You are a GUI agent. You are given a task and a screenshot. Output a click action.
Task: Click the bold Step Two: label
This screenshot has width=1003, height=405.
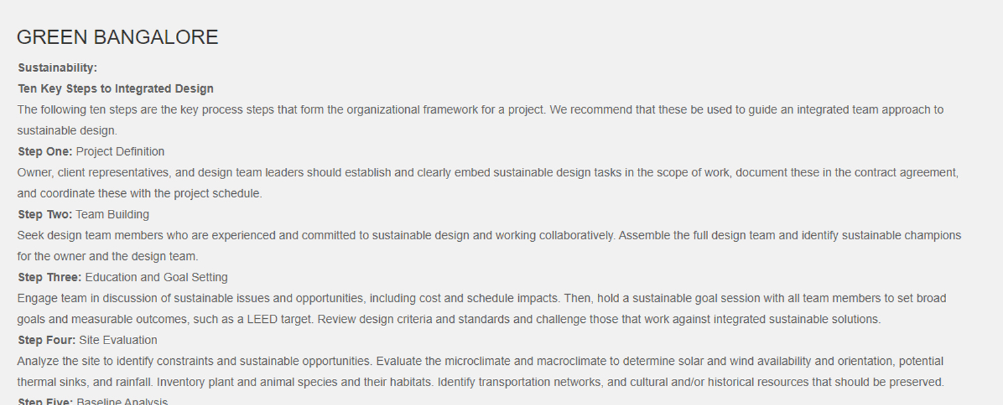tap(45, 215)
